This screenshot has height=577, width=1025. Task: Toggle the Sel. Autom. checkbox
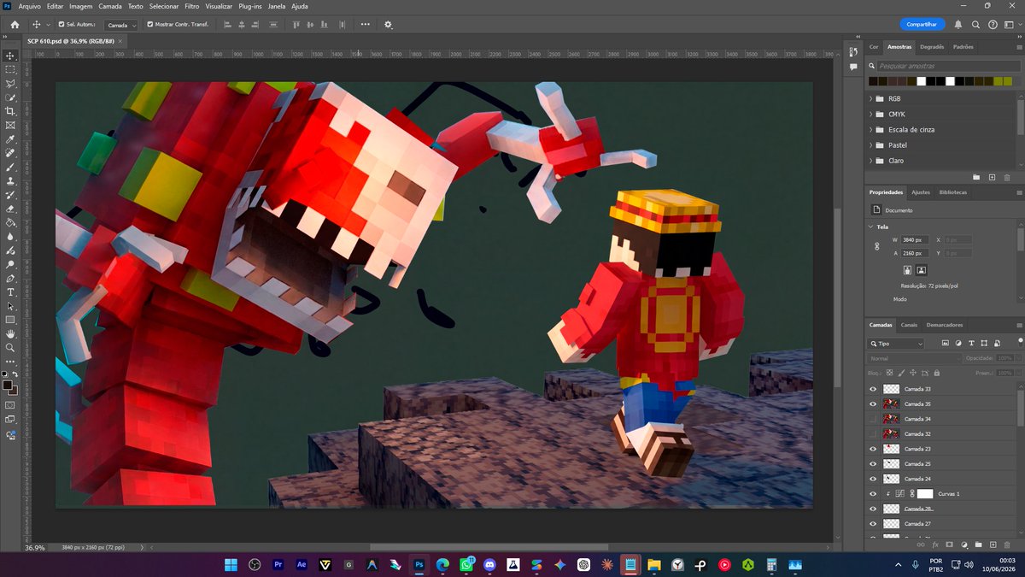point(61,25)
